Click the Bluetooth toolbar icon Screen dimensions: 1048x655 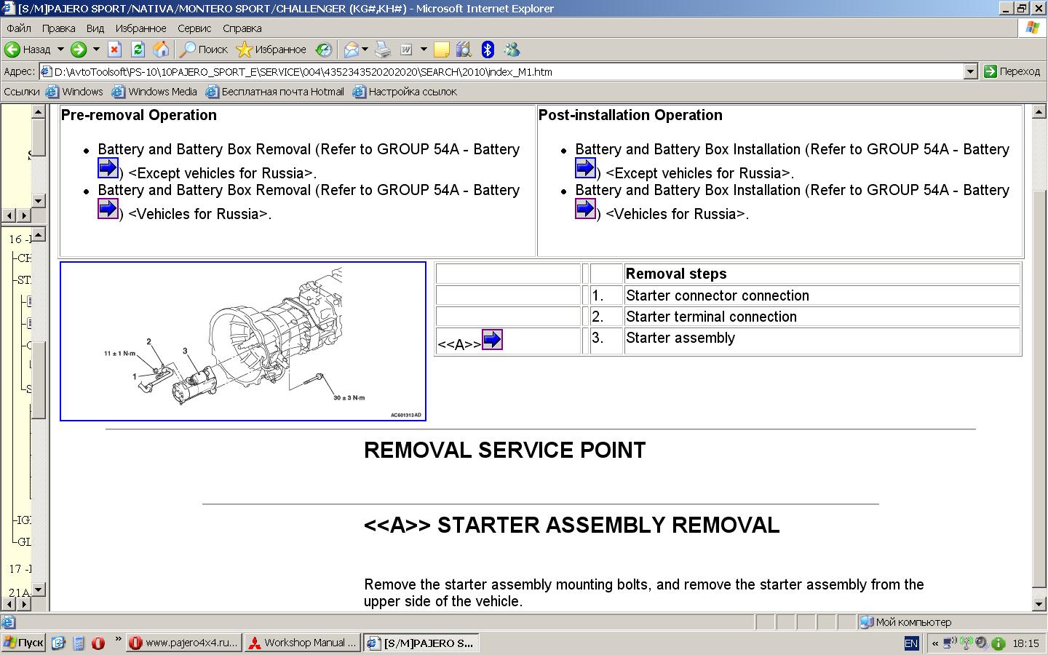click(x=488, y=49)
